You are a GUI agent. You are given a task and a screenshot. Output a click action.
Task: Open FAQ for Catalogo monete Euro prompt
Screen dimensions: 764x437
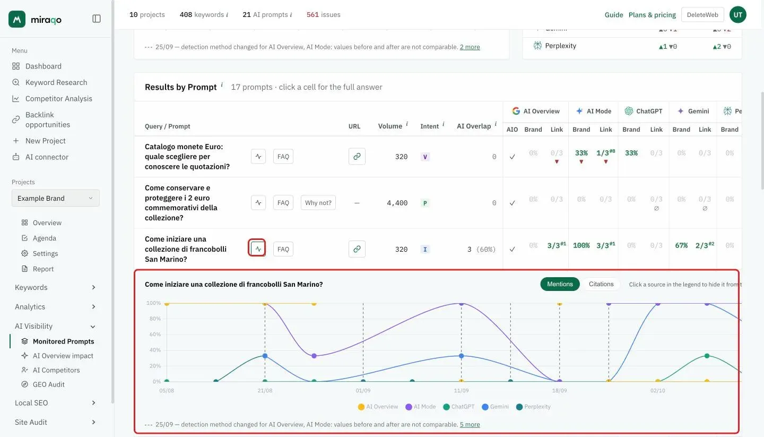tap(283, 157)
